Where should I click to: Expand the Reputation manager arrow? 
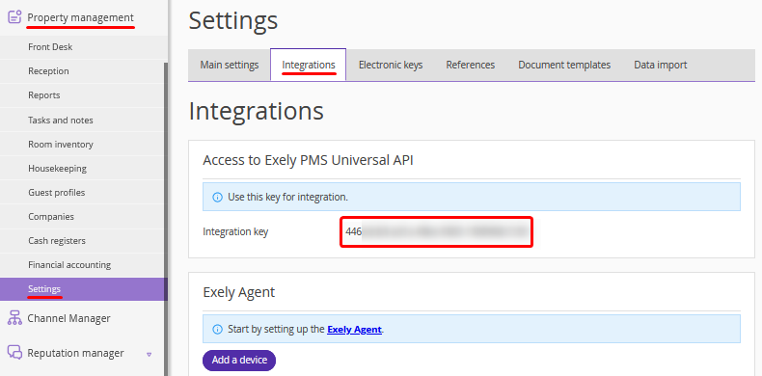150,354
